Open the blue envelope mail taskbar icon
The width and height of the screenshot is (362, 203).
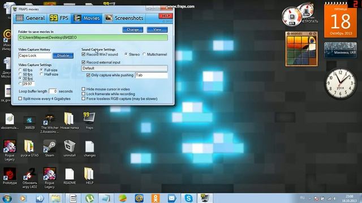coord(172,198)
